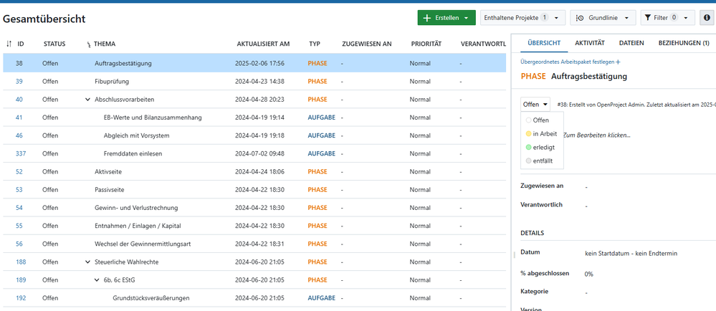Sort by the STATUS column header

tap(54, 44)
